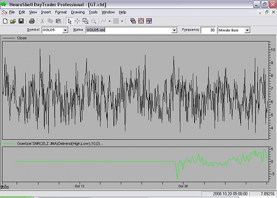Open the line drawing tool dropdown arrow
This screenshot has width=277, height=198.
109,21
